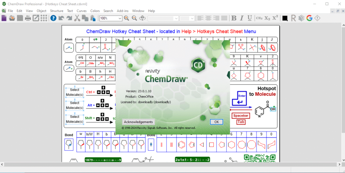
Task: Toggle underline text formatting
Action: click(250, 18)
